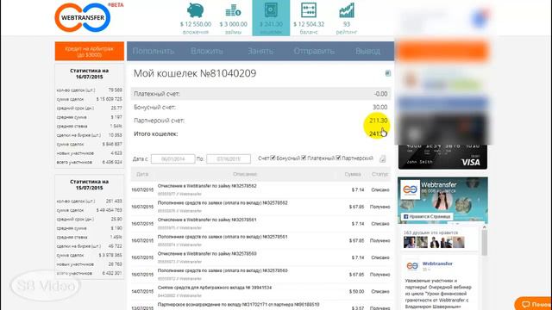Select the safe wallet icon

click(x=271, y=10)
